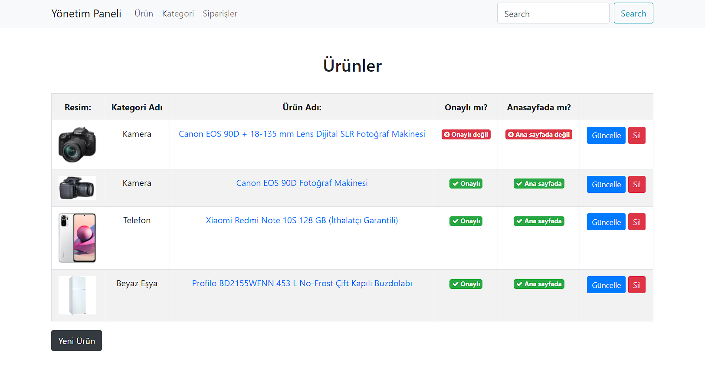
Task: Click the Canon EOS 90D body-only row thumbnail
Action: click(77, 188)
